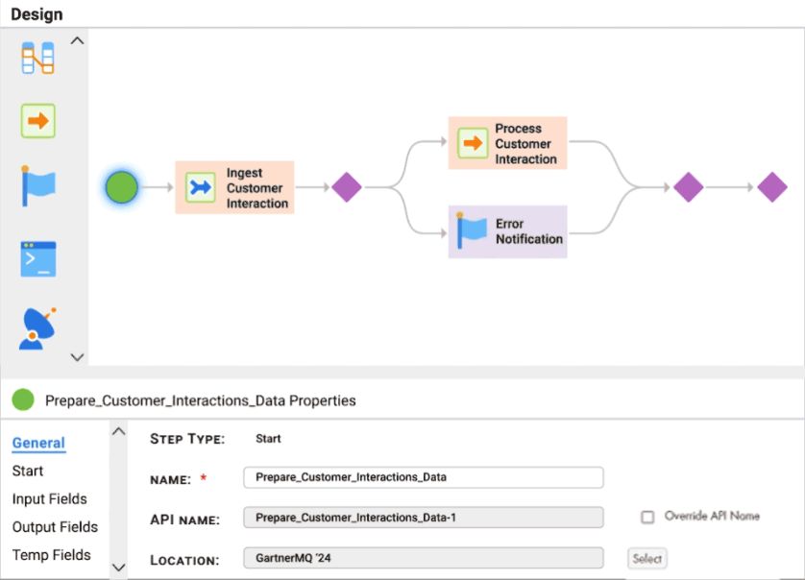Select the Process Customer Interaction step
This screenshot has height=580, width=805.
508,143
